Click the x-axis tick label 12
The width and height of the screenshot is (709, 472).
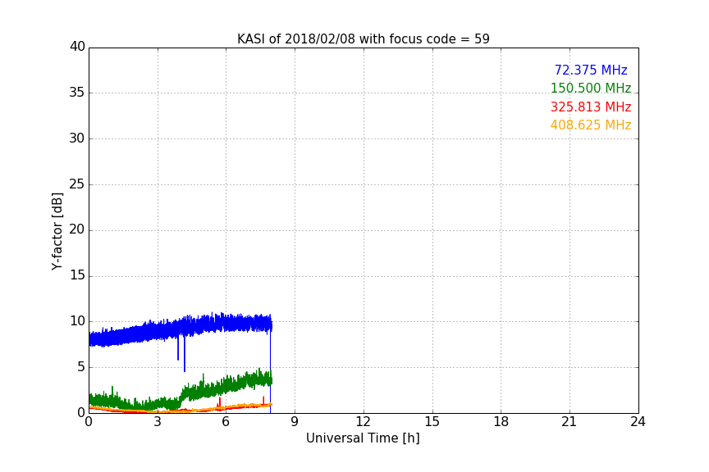coord(364,422)
